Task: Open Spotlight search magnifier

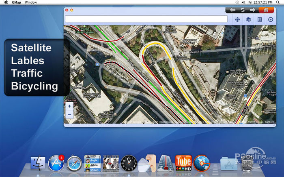Action: click(278, 2)
